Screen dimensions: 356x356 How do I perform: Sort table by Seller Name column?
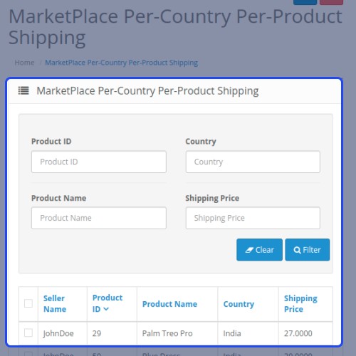55,304
